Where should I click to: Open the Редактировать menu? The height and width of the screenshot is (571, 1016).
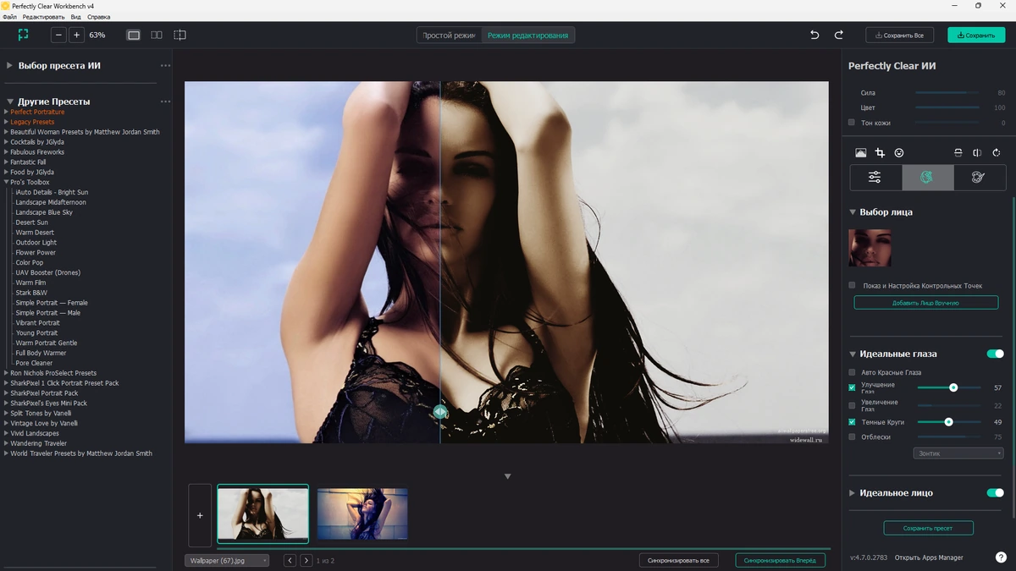[43, 17]
